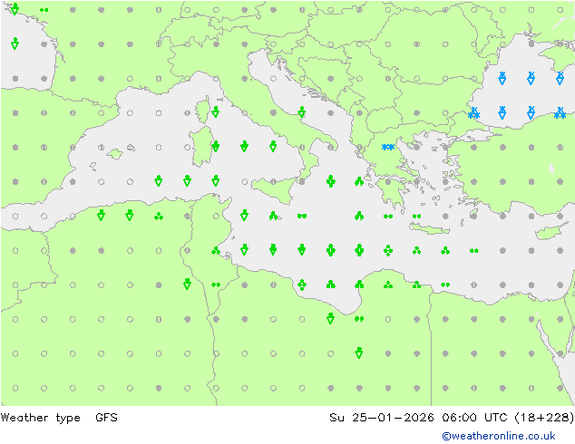Click the two-drop drizzle symbol south of Gulf of Sirte

359,319
